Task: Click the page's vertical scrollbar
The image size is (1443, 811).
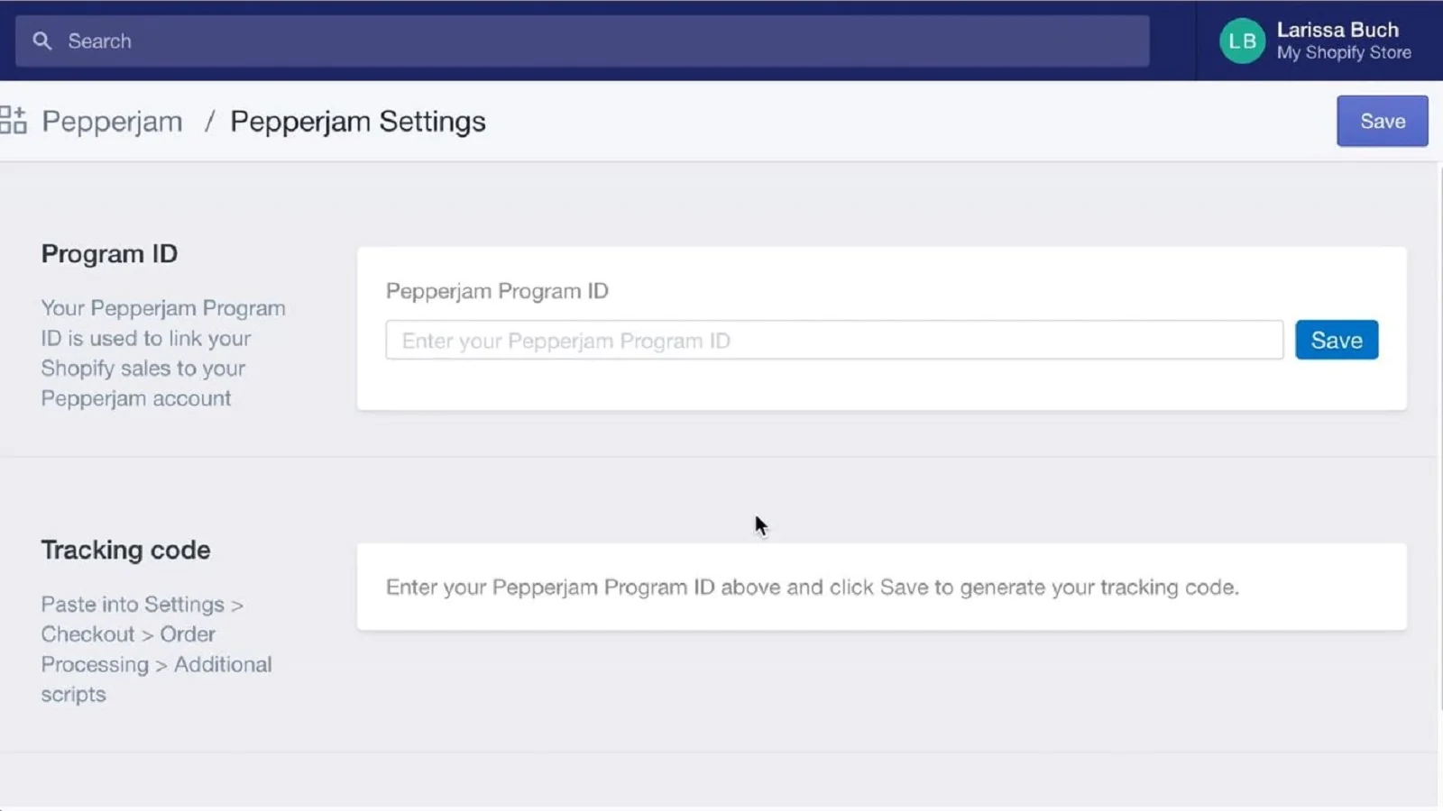Action: point(1439,433)
